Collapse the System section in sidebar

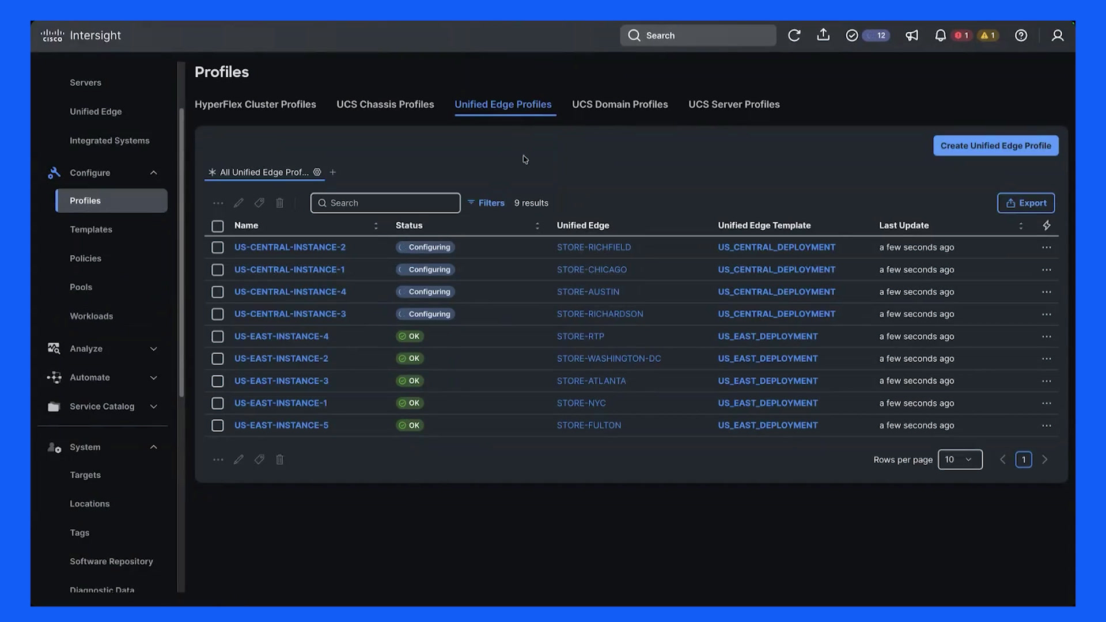pyautogui.click(x=153, y=447)
